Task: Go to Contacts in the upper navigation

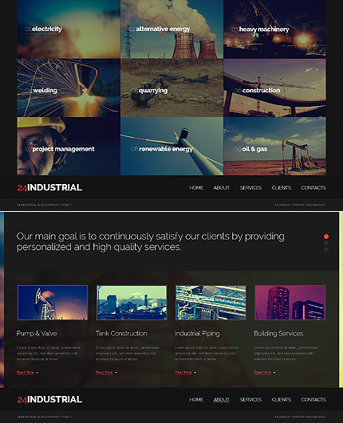Action: 313,188
